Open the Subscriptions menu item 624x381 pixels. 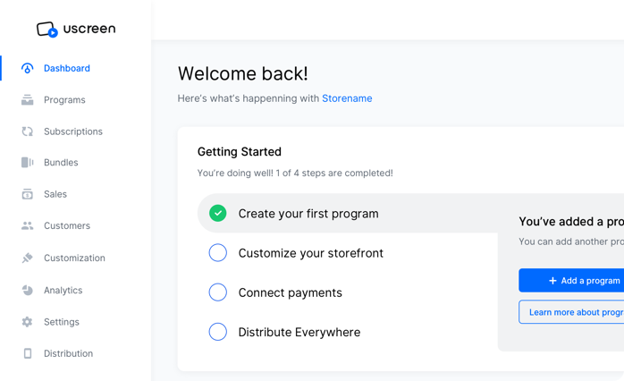(x=73, y=131)
